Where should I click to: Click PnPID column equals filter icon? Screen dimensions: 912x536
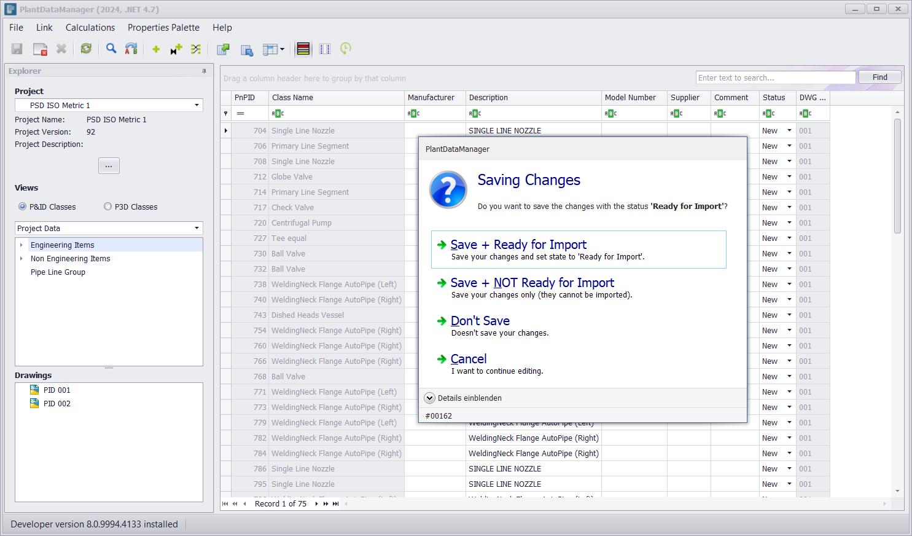(241, 113)
